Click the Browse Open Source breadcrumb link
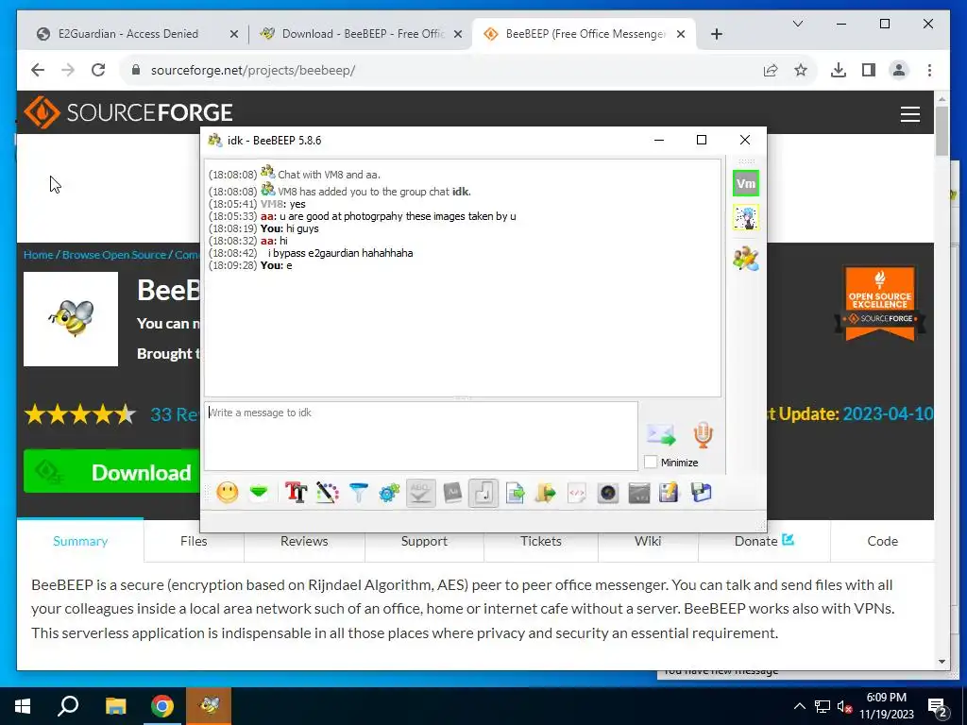967x725 pixels. [x=114, y=255]
